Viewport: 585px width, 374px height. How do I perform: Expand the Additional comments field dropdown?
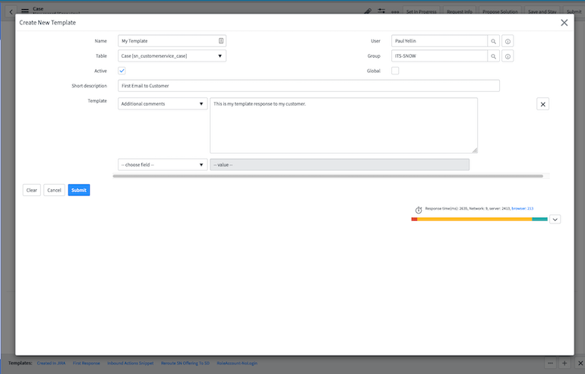click(x=163, y=103)
